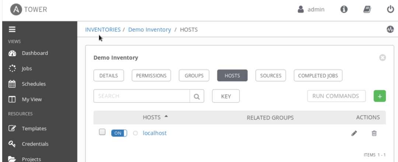Click the search magnifier button
The image size is (398, 162).
(197, 96)
